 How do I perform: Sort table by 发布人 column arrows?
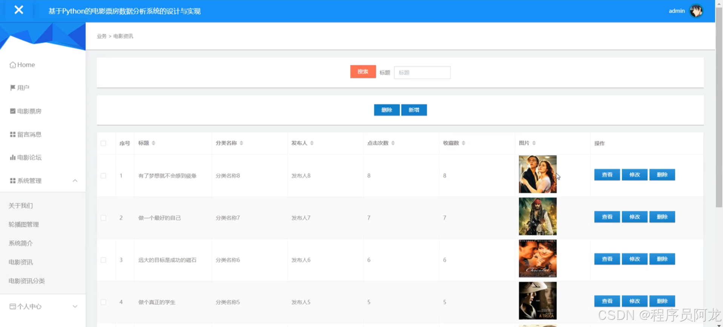312,143
